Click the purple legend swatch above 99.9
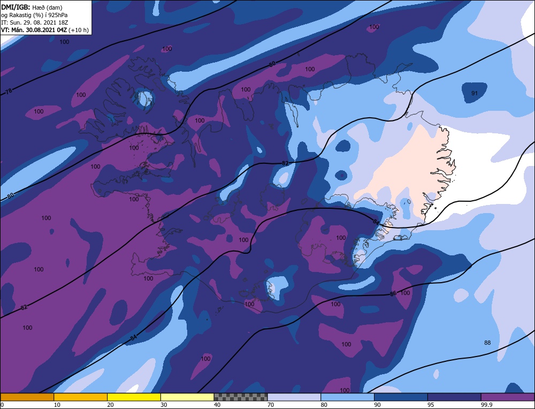 [x=508, y=397]
